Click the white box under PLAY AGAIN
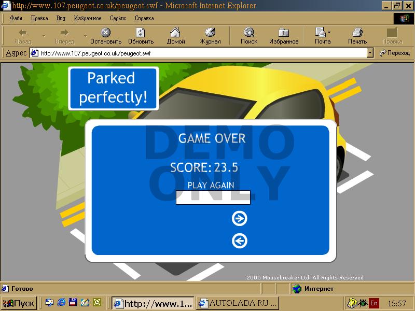 point(213,197)
